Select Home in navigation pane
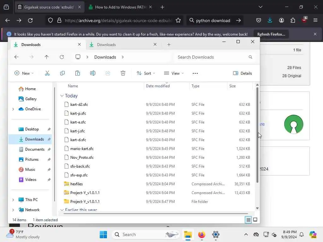Image resolution: width=323 pixels, height=242 pixels. (x=30, y=89)
